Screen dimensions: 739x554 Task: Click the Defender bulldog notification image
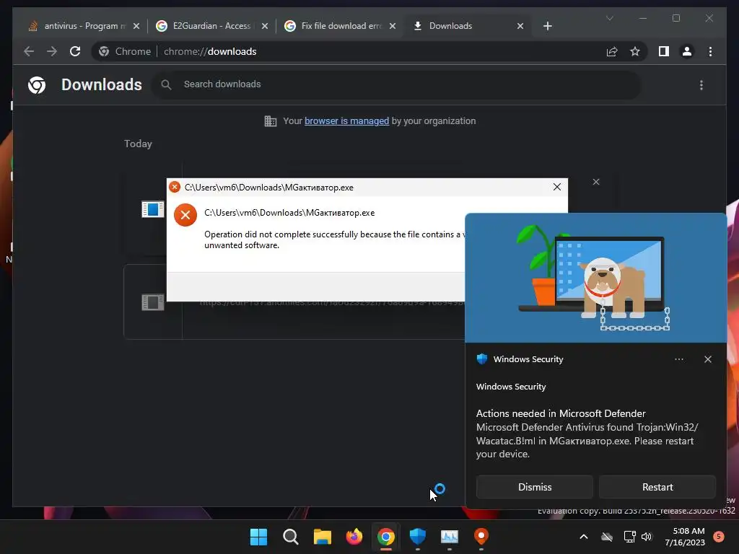(595, 278)
